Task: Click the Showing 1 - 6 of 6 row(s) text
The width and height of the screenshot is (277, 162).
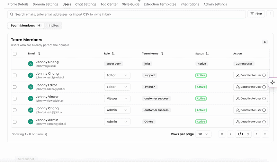Action: pos(29,134)
